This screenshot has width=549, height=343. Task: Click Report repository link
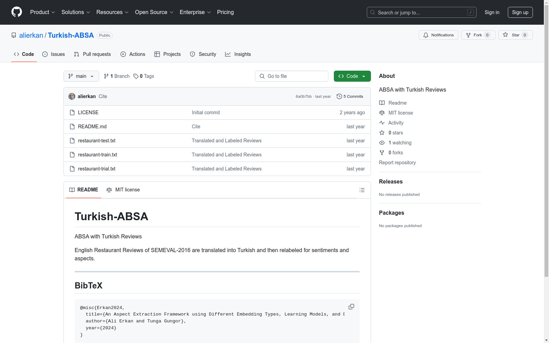pos(397,163)
